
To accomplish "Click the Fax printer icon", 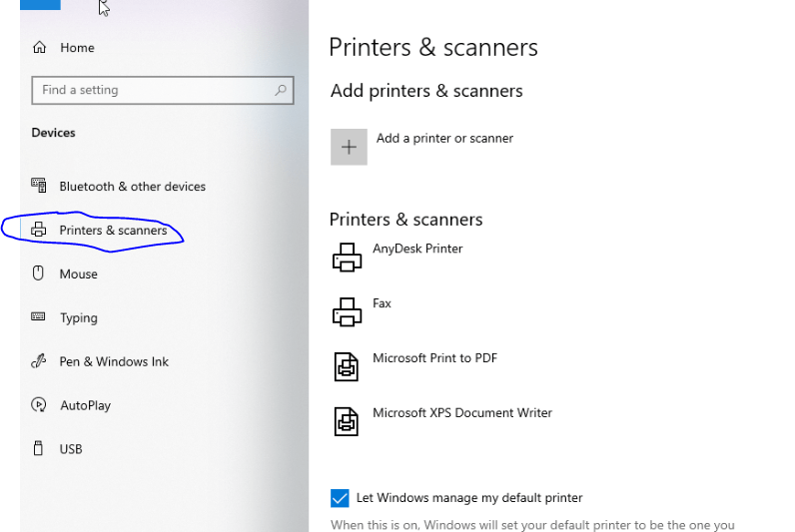I will click(347, 312).
